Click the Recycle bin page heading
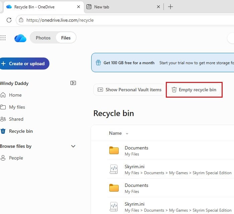The height and width of the screenshot is (214, 234). [114, 113]
